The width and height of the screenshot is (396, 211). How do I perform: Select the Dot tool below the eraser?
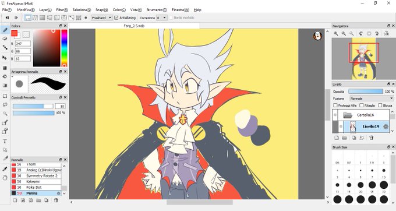(5, 47)
